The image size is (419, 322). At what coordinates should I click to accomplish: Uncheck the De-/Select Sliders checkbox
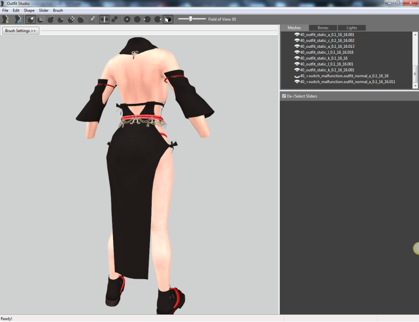point(284,96)
